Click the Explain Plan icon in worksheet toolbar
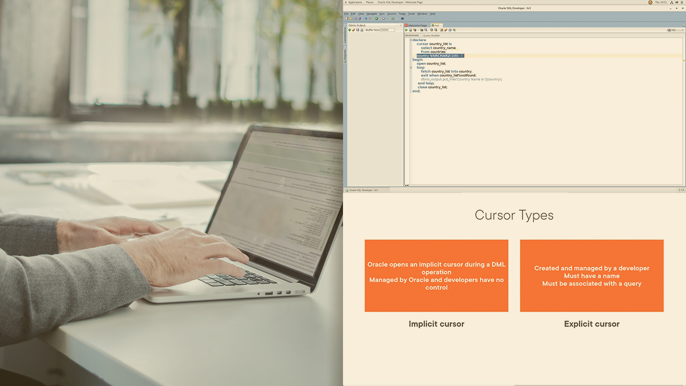This screenshot has height=386, width=686. [415, 30]
